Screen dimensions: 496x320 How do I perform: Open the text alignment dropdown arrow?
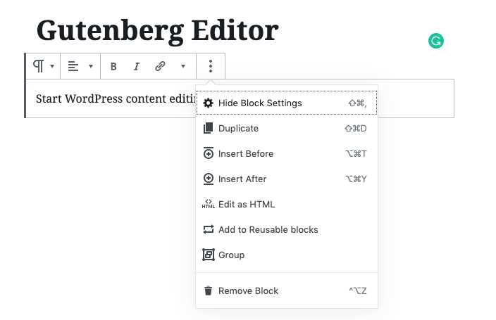pyautogui.click(x=91, y=66)
